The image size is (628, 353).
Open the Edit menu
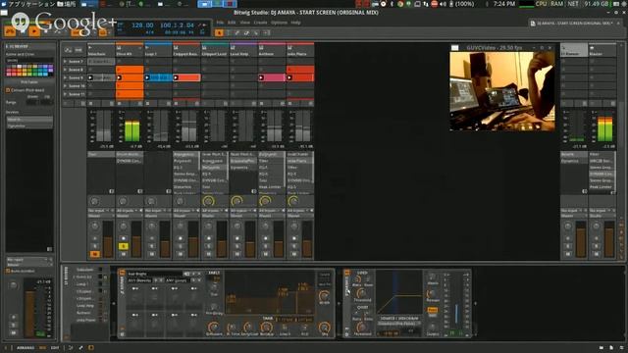[232, 23]
